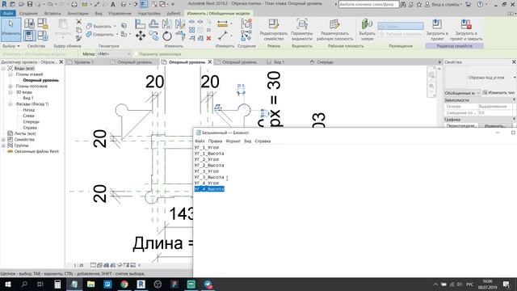Open Формат menu in Notepad
The height and width of the screenshot is (291, 517).
tap(233, 141)
